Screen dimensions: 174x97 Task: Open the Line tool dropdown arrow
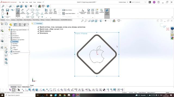pyautogui.click(x=30, y=10)
